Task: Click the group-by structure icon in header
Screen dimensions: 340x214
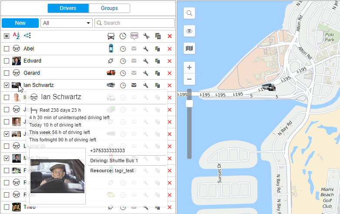Action: [27, 36]
